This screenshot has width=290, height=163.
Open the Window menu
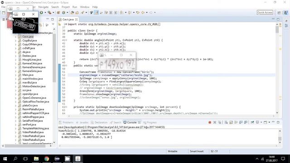(x=85, y=7)
